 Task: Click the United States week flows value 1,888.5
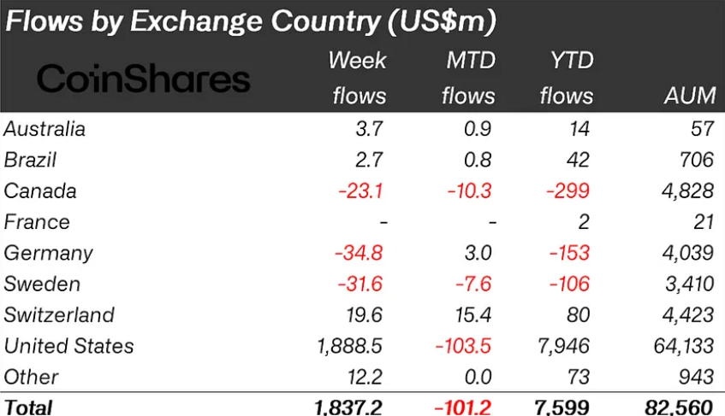348,346
